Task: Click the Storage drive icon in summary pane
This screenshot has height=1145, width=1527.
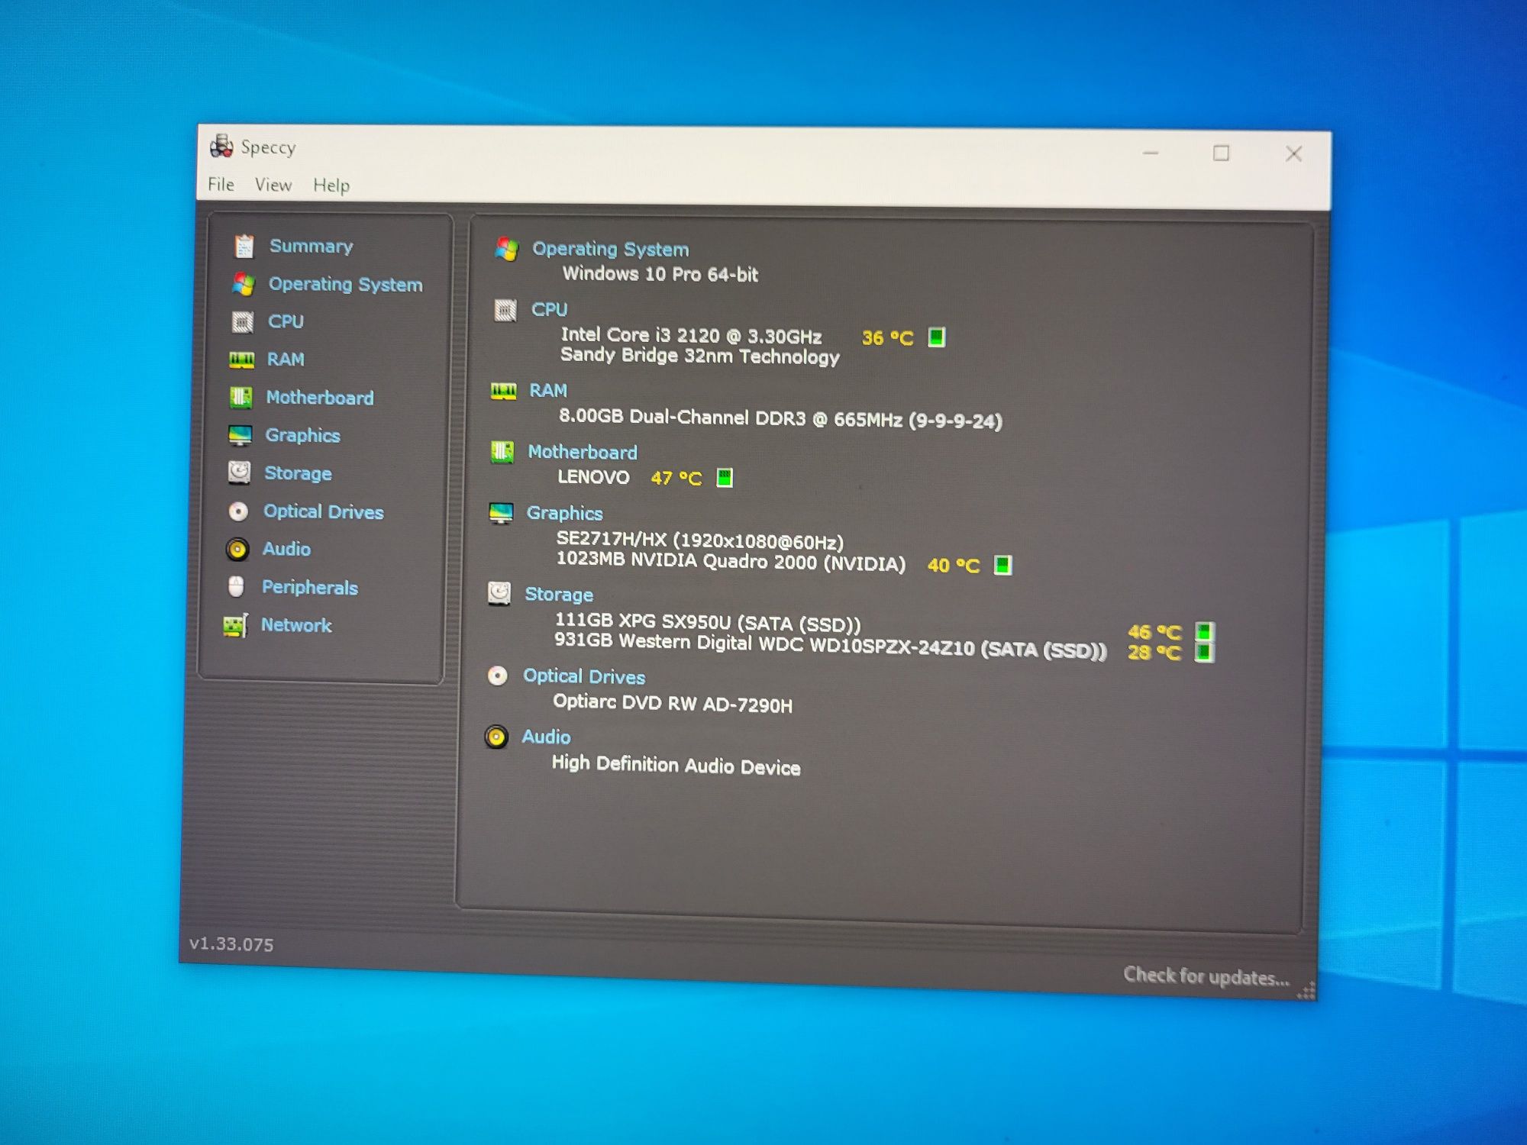Action: (499, 593)
